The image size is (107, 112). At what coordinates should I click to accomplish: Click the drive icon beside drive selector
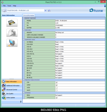pyautogui.click(x=4, y=10)
